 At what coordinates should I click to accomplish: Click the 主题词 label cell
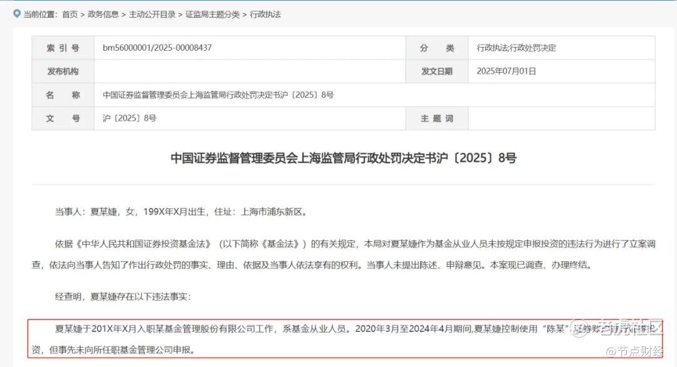pyautogui.click(x=437, y=118)
